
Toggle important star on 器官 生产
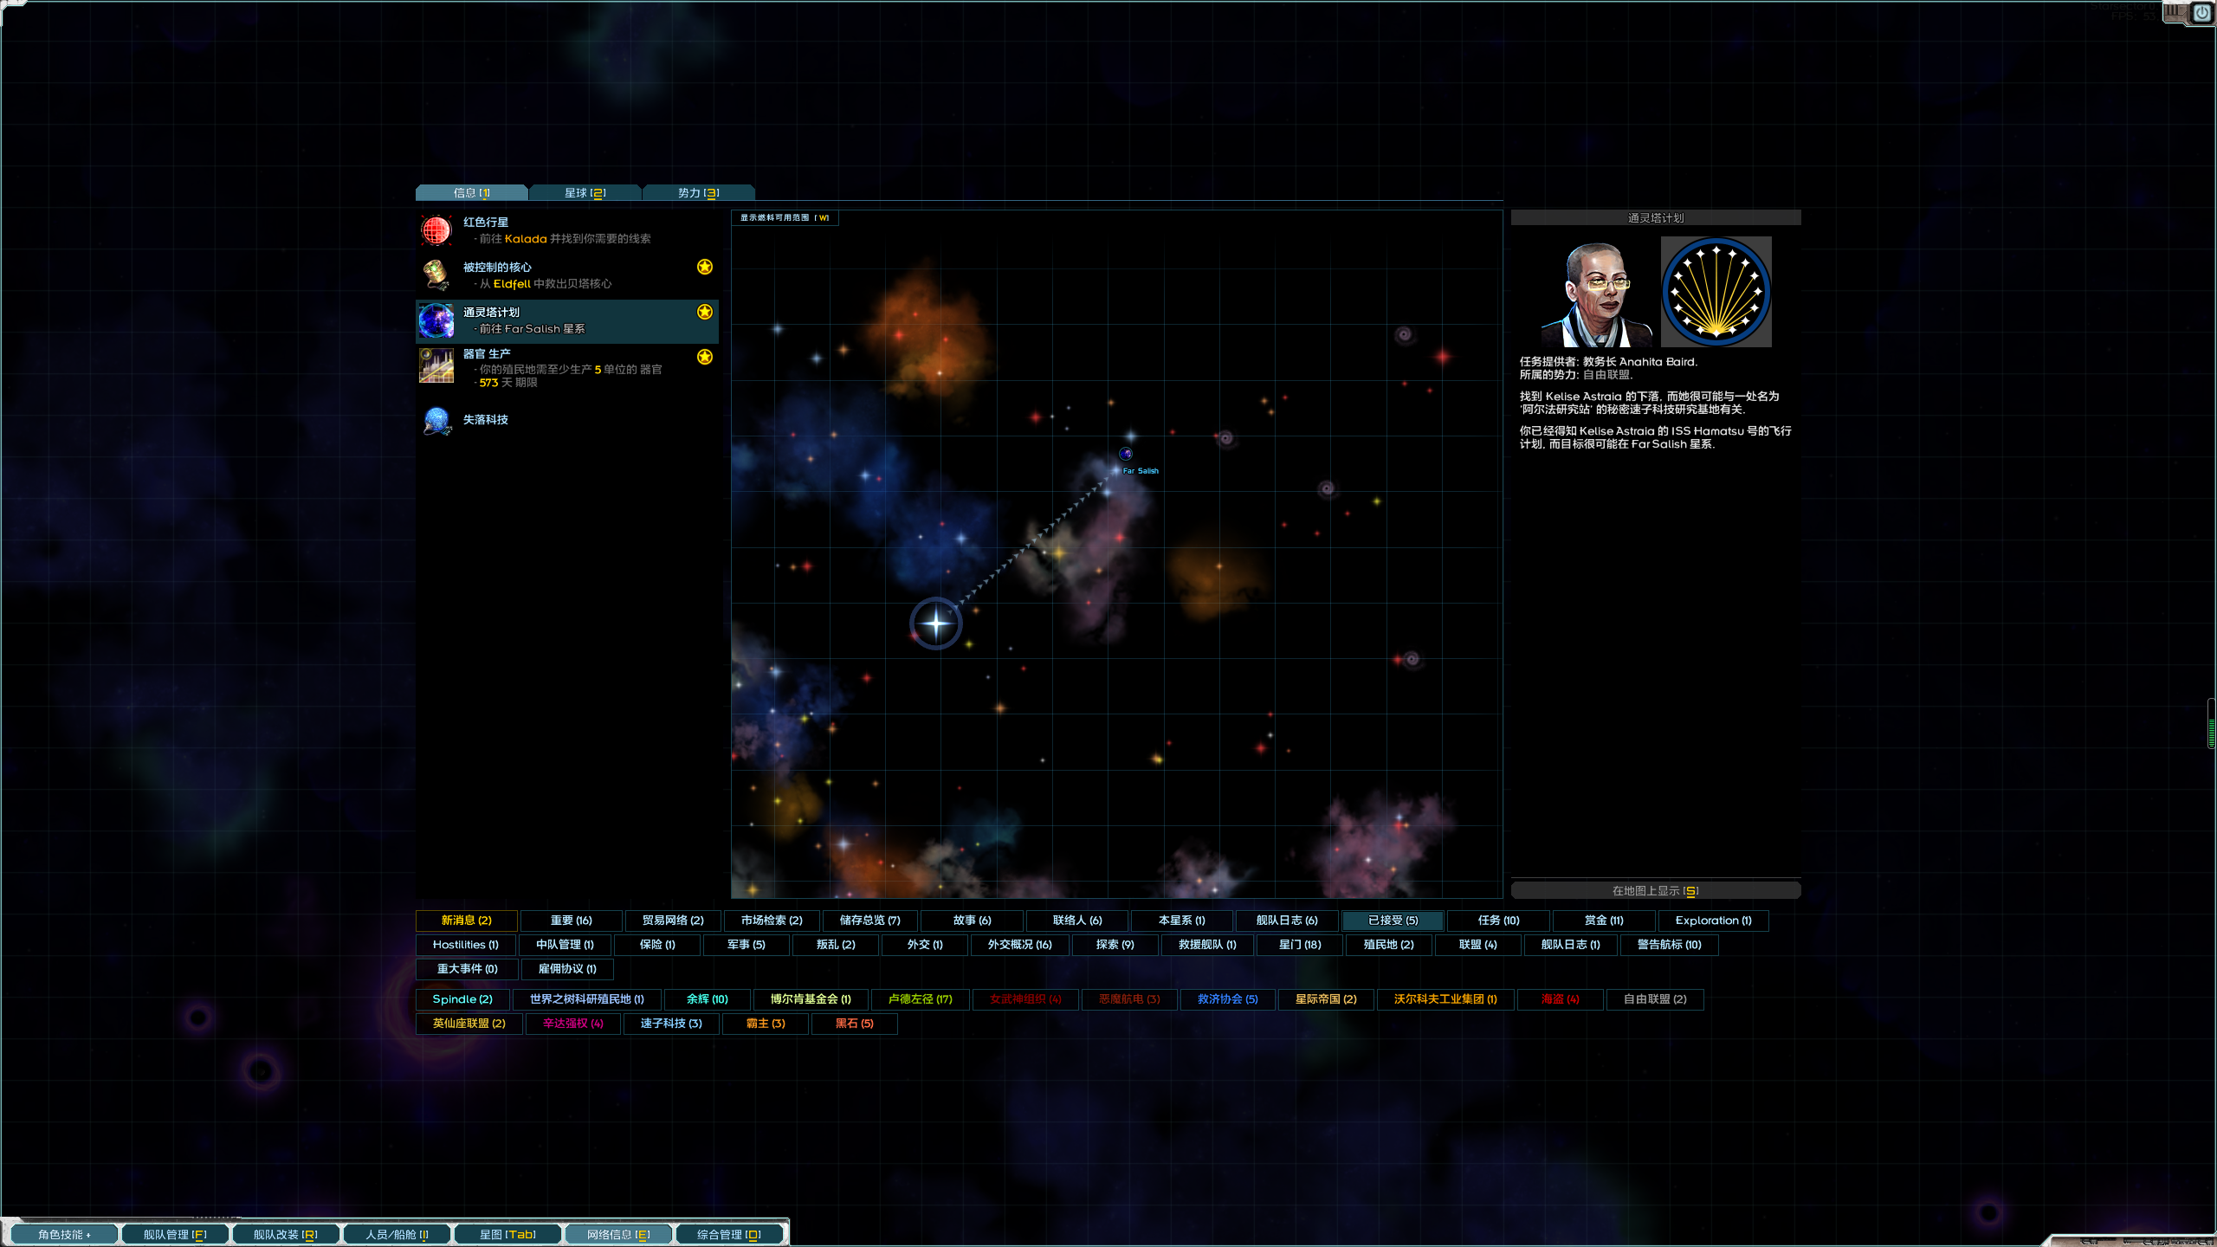pyautogui.click(x=705, y=357)
